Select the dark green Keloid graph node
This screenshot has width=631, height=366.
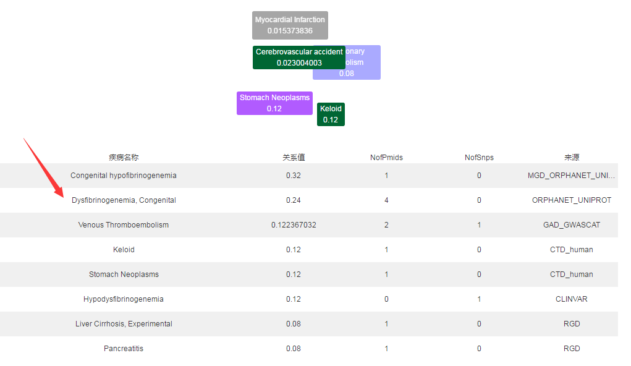pos(331,114)
